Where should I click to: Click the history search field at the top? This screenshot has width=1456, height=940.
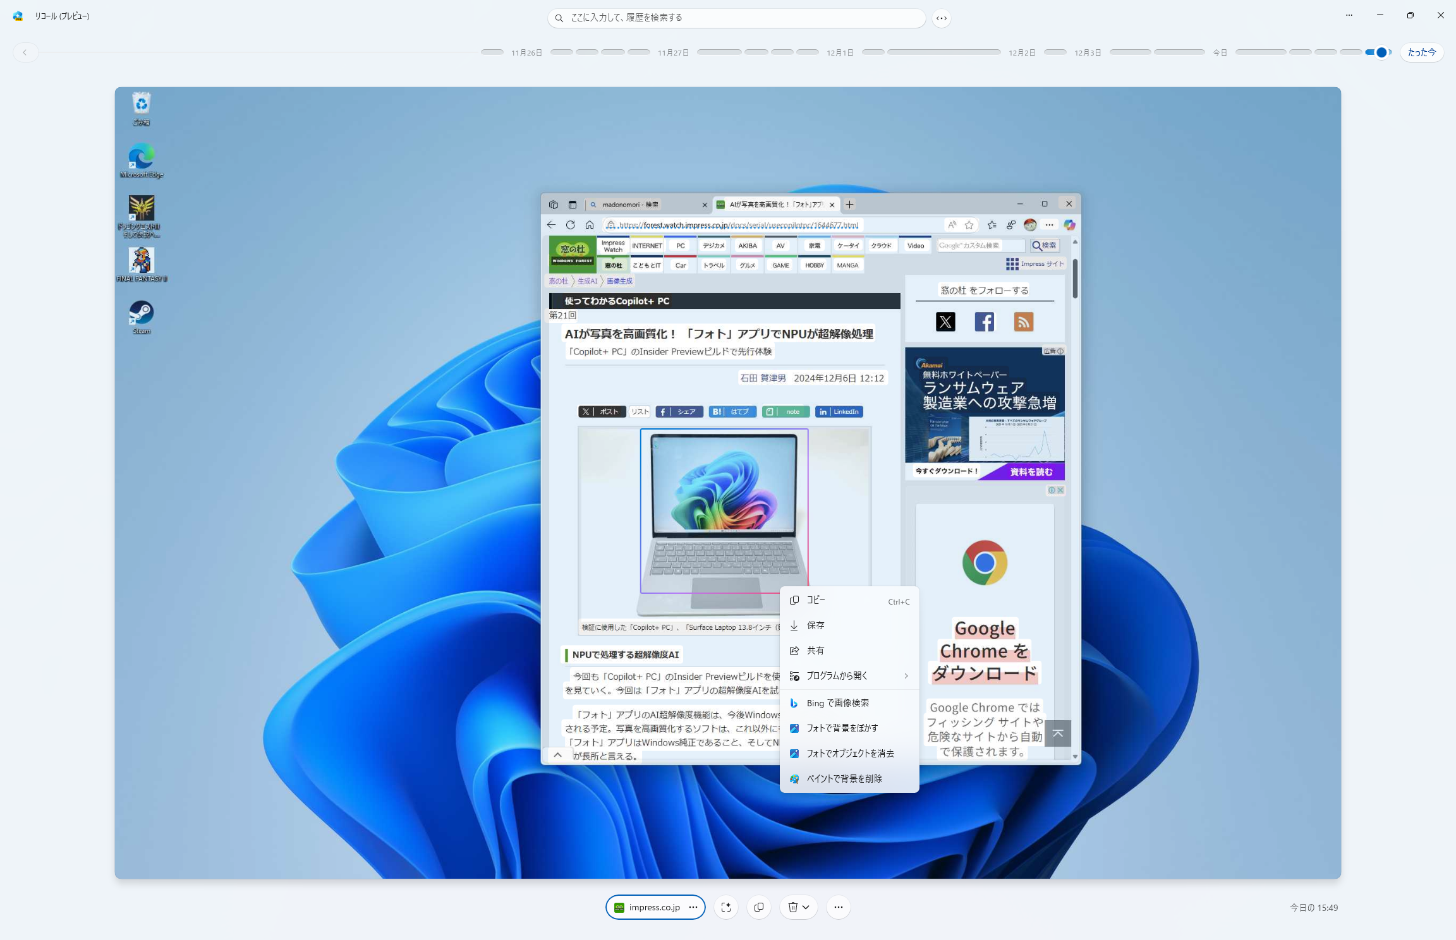[x=735, y=18]
